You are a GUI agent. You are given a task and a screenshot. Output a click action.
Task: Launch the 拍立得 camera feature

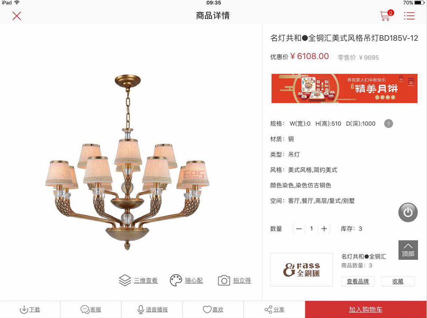coord(234,281)
